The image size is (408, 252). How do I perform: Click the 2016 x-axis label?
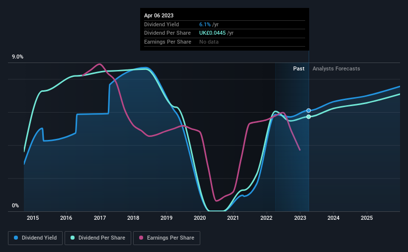click(66, 218)
